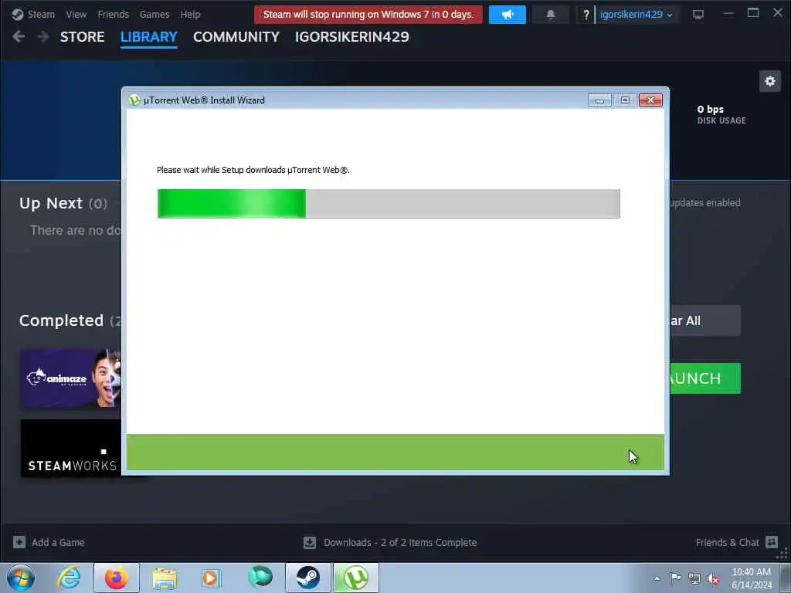The width and height of the screenshot is (791, 593).
Task: Open Firefox from the taskbar
Action: coord(117,578)
